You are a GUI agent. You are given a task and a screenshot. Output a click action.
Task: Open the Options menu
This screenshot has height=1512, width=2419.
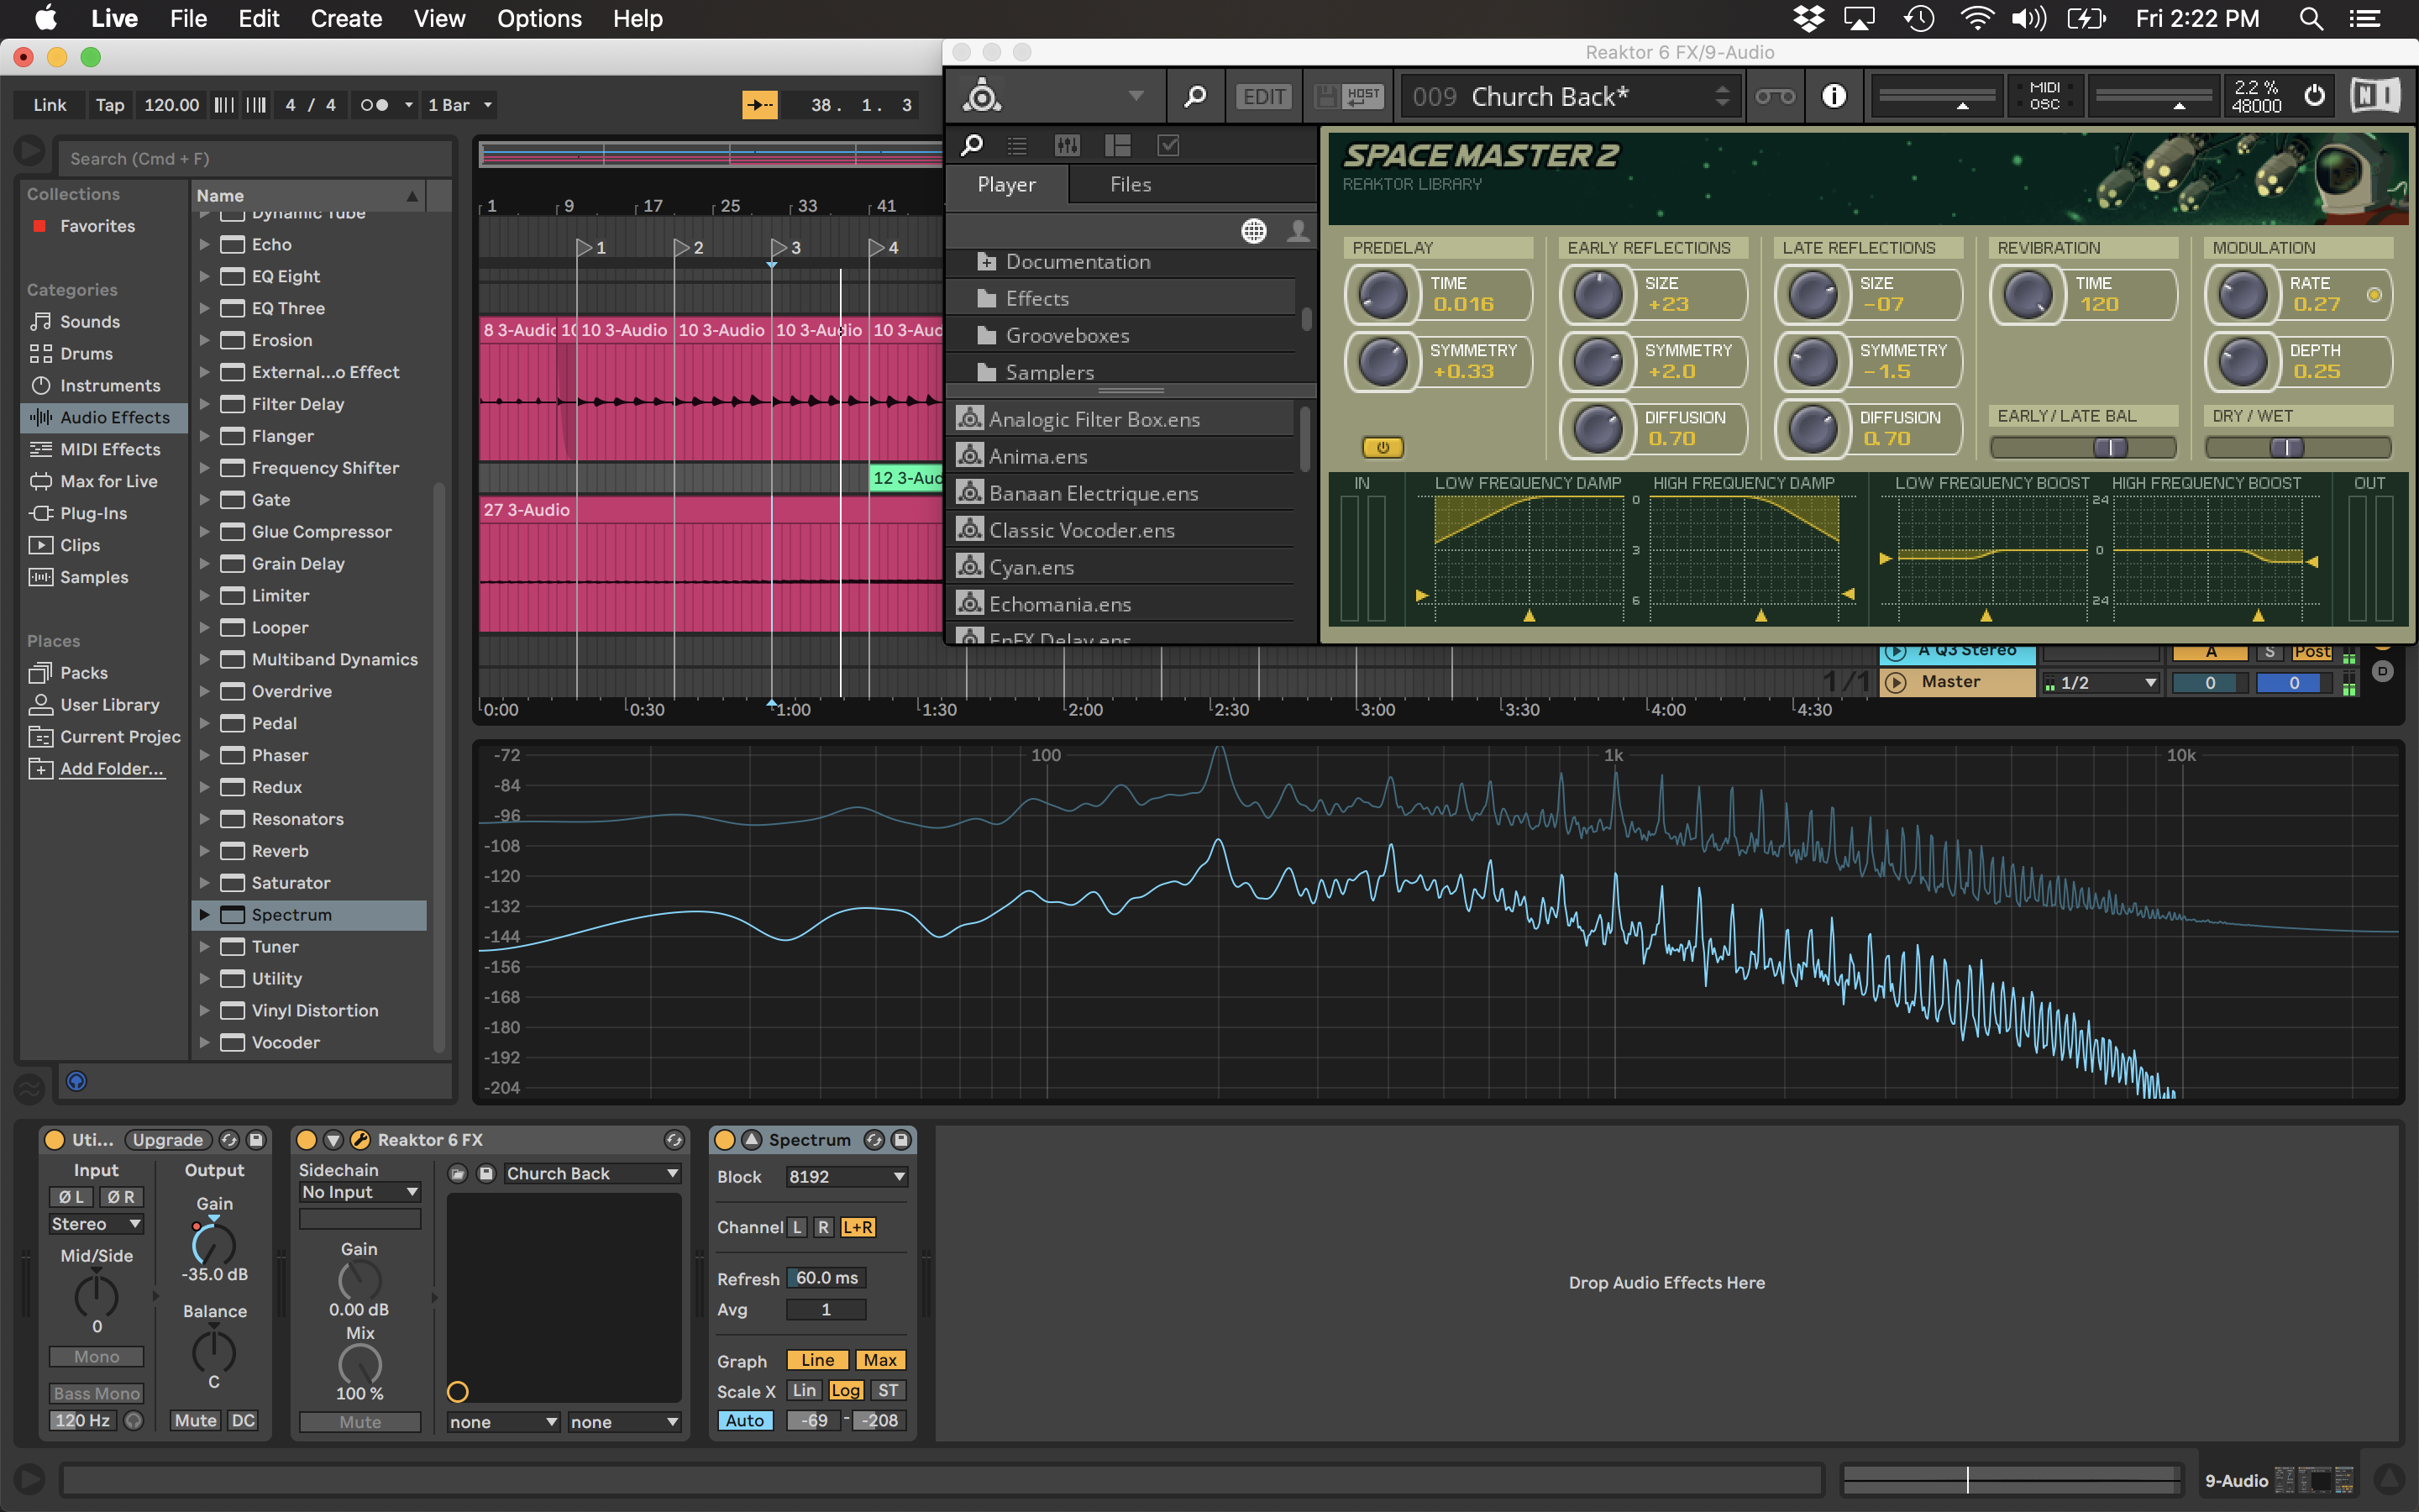pyautogui.click(x=538, y=19)
